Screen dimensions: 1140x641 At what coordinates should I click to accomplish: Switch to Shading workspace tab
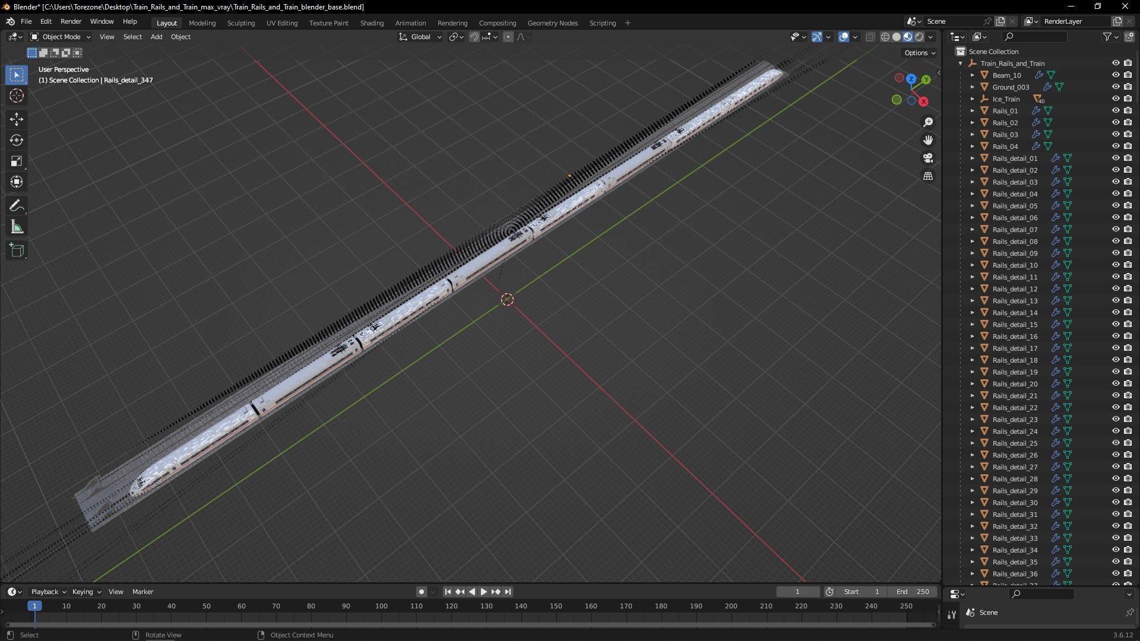coord(372,23)
